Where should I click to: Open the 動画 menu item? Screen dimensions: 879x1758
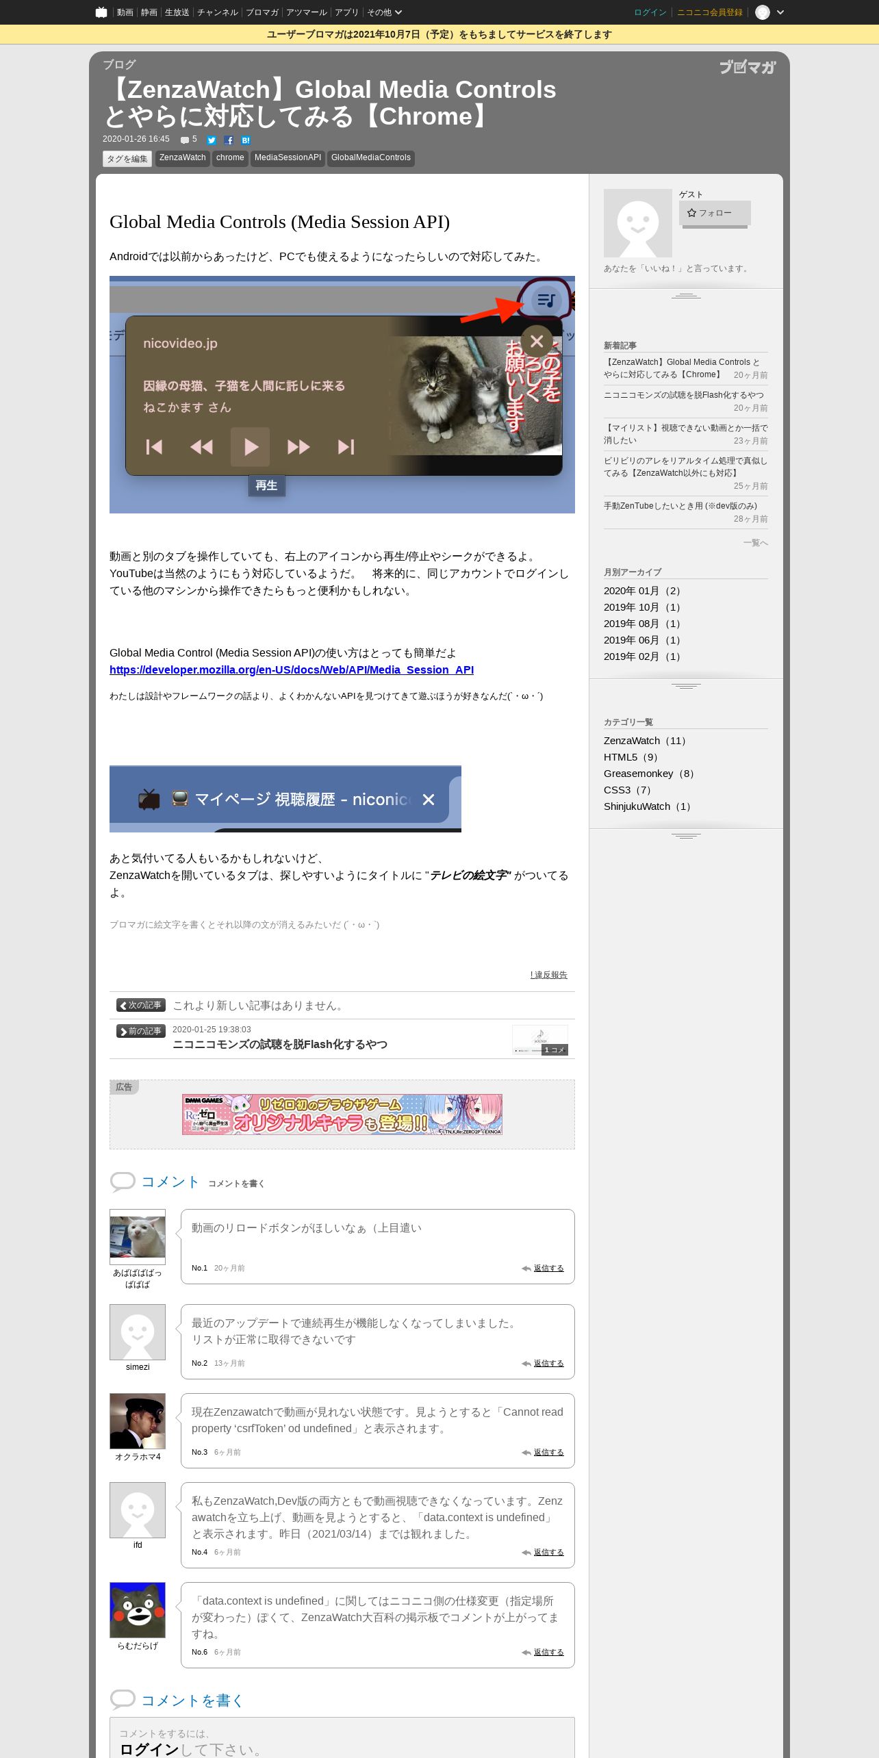[x=125, y=12]
